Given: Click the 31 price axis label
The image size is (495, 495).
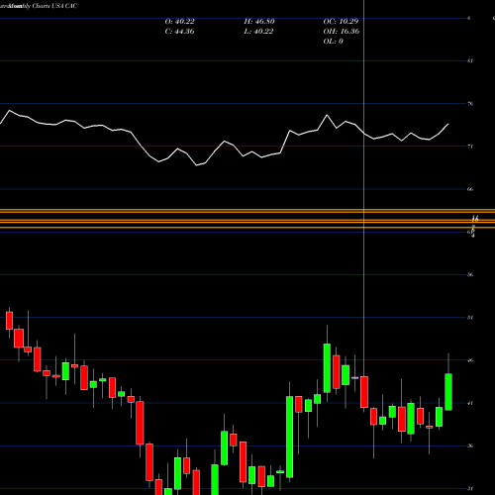Looking at the screenshot, I should coord(470,489).
